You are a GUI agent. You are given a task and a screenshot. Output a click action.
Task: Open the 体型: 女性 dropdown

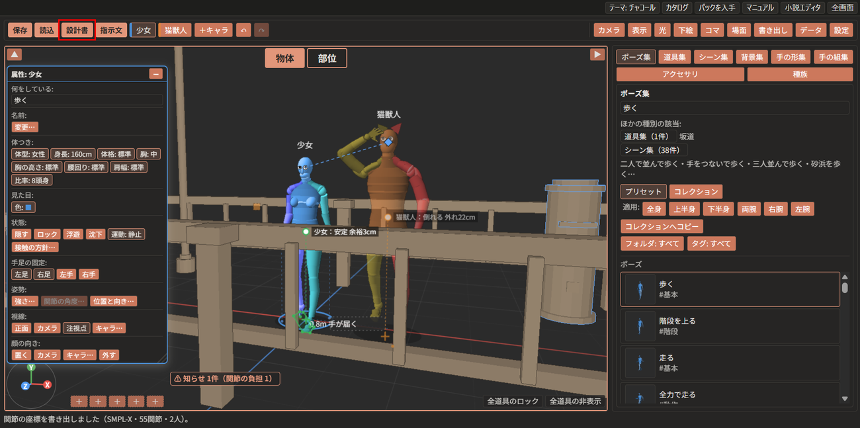click(x=30, y=154)
